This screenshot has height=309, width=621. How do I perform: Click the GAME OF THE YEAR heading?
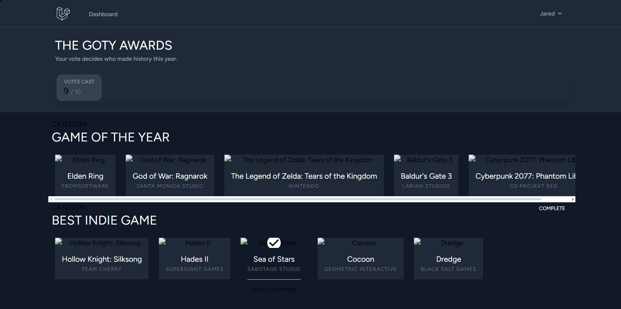pyautogui.click(x=111, y=137)
